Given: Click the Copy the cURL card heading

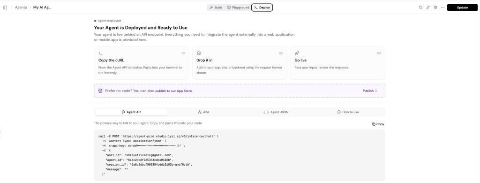Looking at the screenshot, I should click(111, 61).
